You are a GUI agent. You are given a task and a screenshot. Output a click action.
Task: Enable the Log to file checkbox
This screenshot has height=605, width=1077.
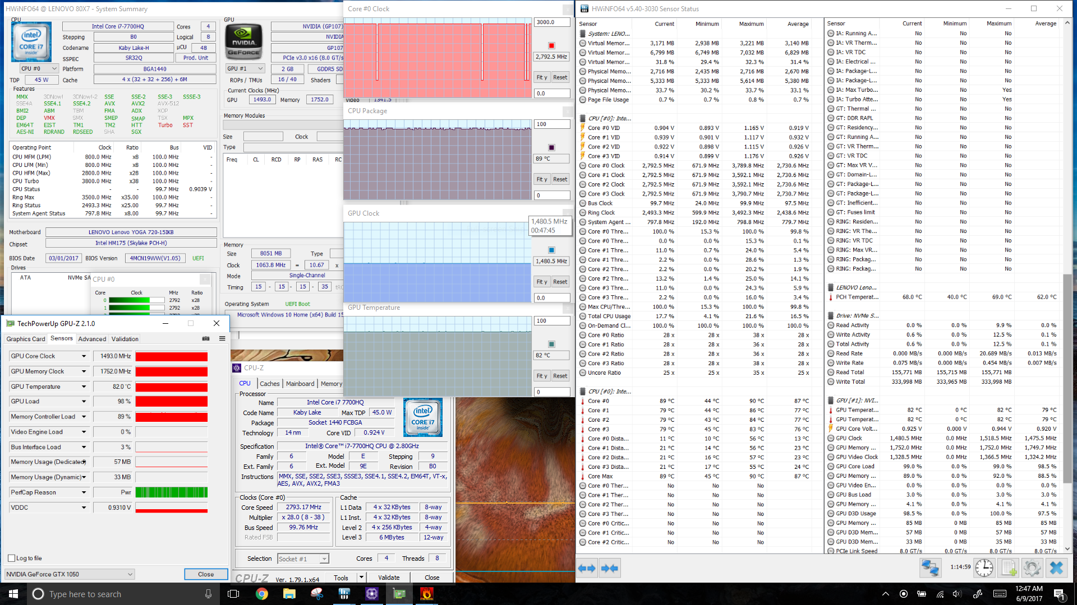12,558
